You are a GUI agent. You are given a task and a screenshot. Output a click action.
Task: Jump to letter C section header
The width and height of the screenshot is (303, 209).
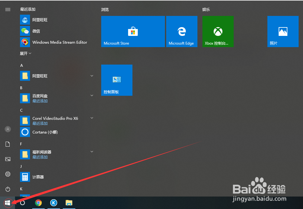[22, 110]
